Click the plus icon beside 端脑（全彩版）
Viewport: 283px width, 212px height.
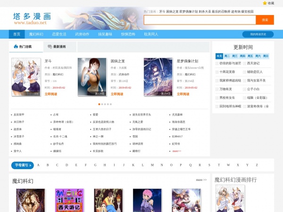(x=244, y=98)
